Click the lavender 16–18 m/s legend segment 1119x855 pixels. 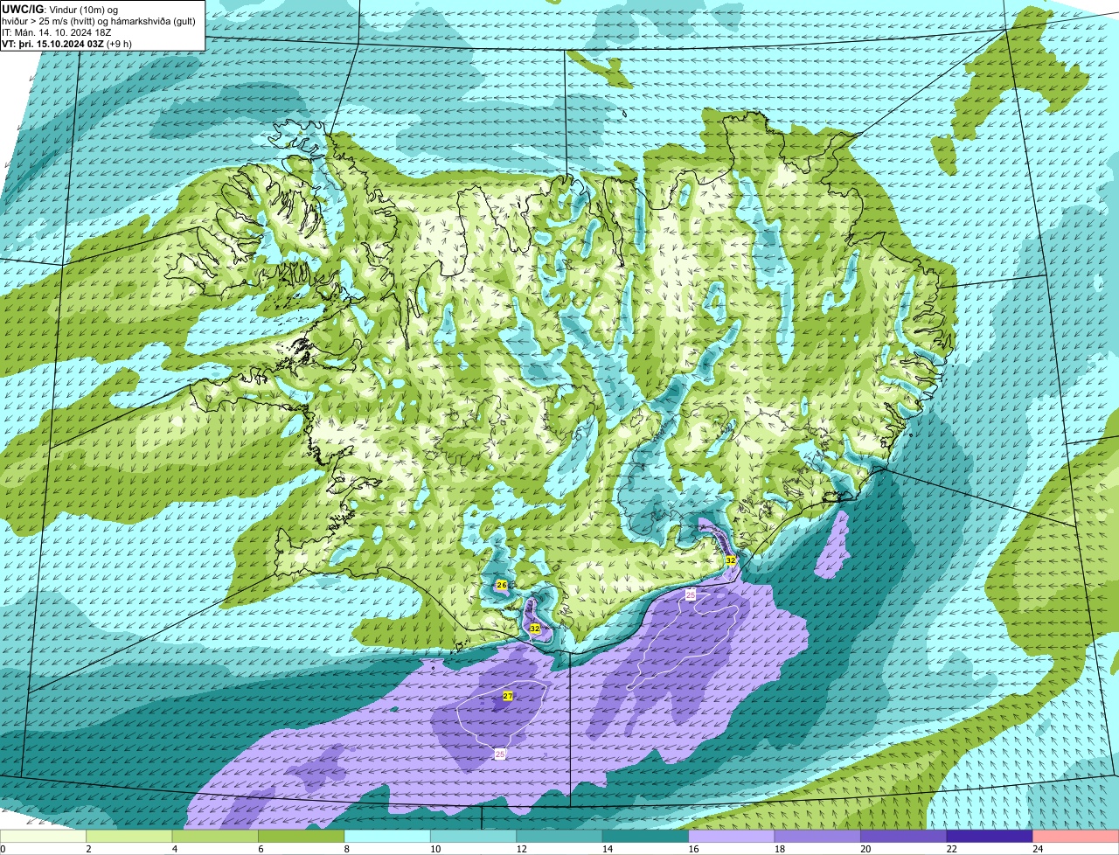click(732, 836)
